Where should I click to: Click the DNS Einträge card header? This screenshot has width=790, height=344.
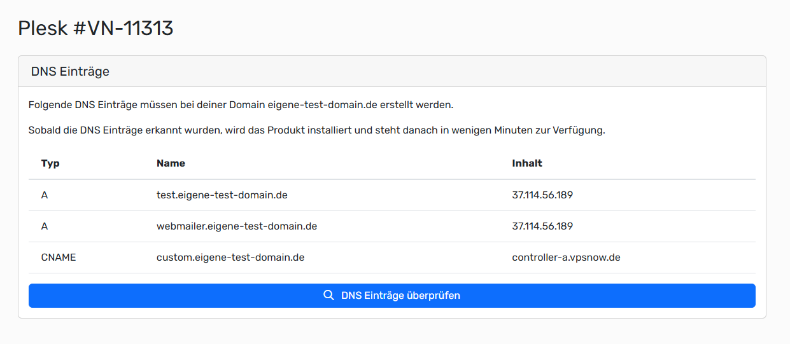click(70, 71)
